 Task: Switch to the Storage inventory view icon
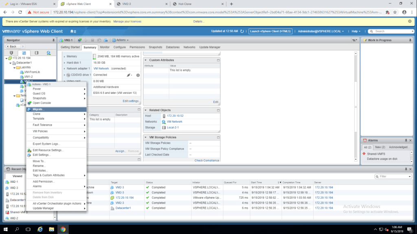tap(36, 53)
